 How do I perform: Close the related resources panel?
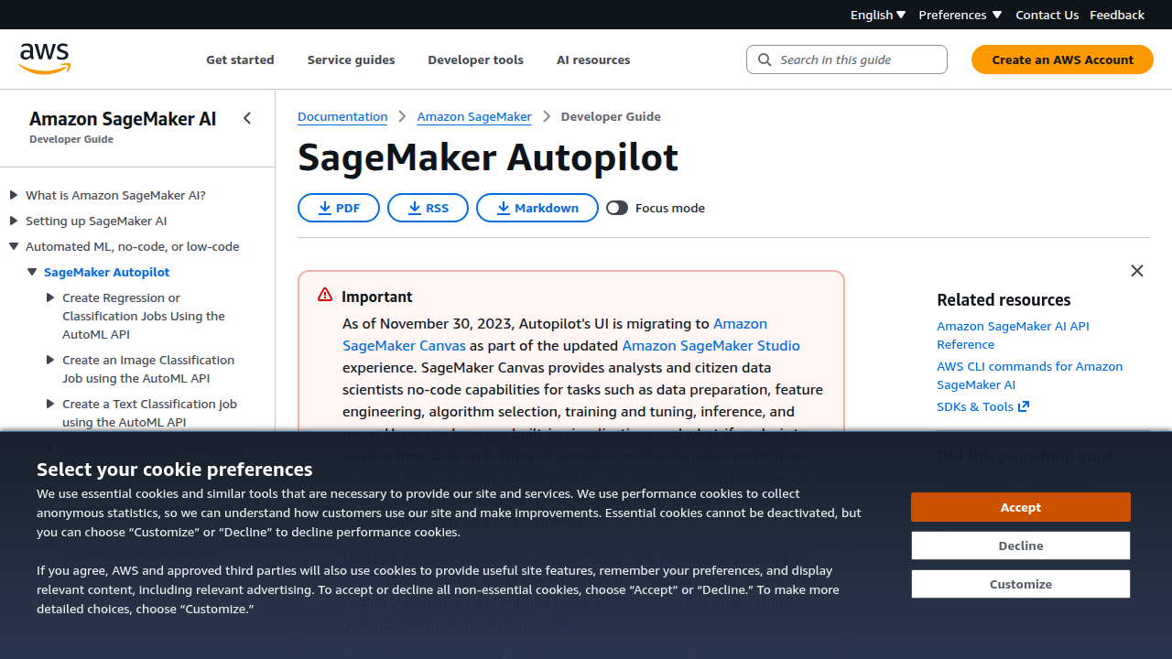coord(1137,271)
